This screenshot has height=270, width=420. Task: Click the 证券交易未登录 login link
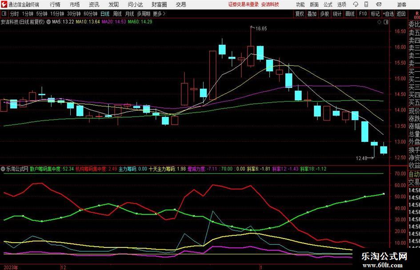244,4
